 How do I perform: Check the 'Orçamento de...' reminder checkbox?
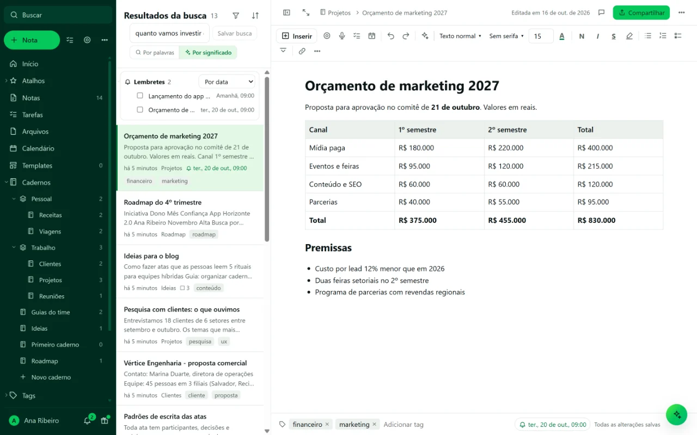(140, 110)
